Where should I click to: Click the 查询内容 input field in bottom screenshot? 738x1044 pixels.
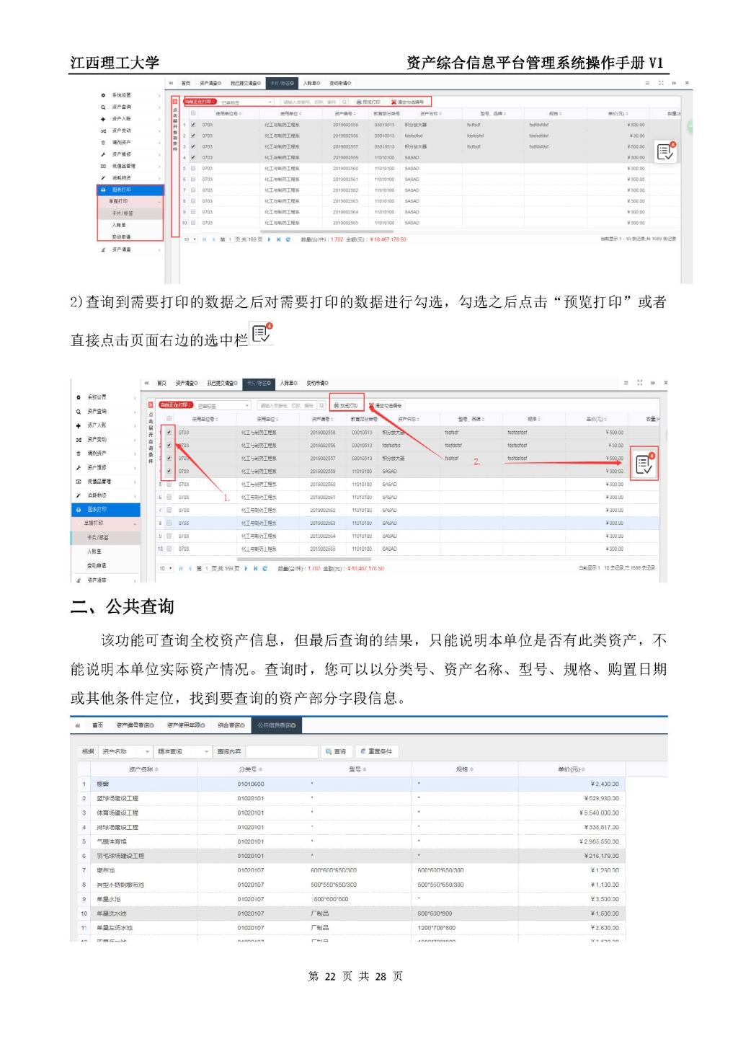point(281,751)
